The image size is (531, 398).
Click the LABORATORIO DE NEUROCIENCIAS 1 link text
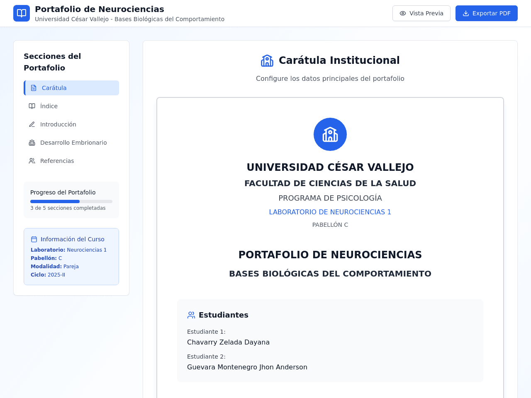tap(330, 212)
